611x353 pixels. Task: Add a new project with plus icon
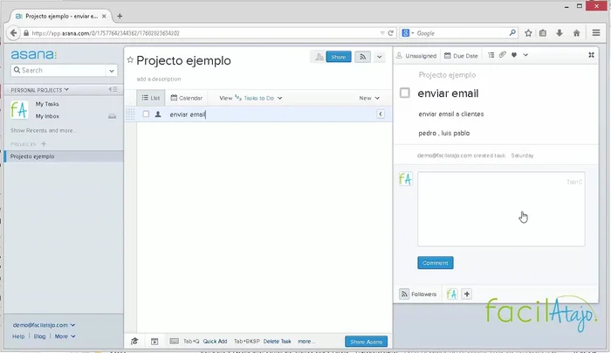[44, 143]
